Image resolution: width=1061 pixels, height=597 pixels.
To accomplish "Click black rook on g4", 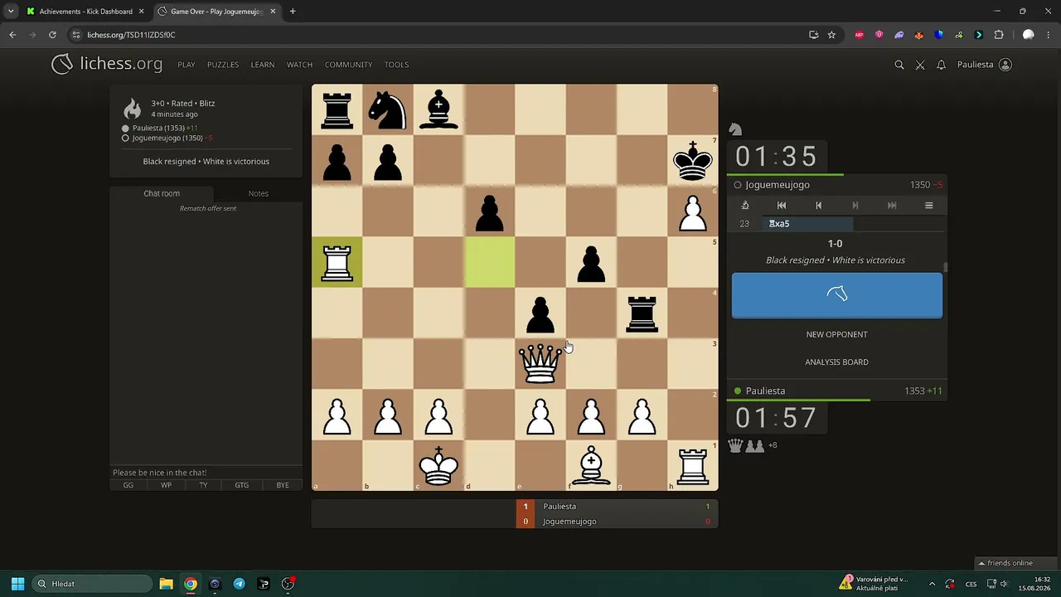I will pos(642,313).
